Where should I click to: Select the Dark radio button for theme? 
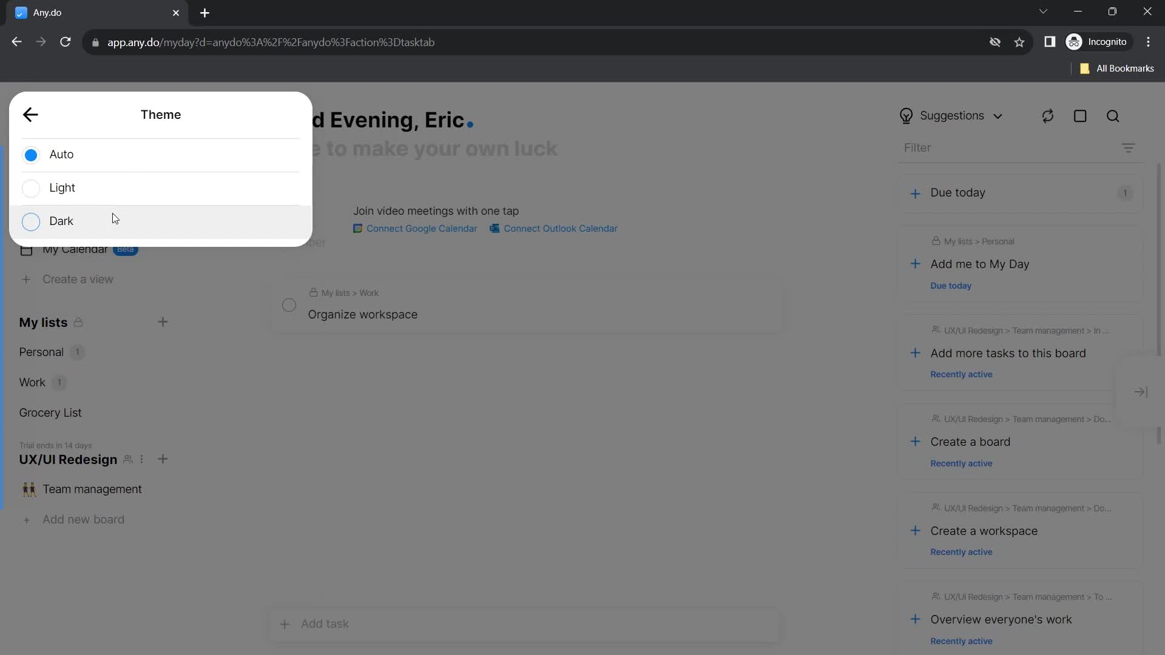30,221
